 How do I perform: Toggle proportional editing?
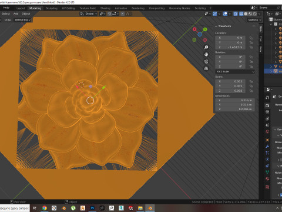point(123,14)
